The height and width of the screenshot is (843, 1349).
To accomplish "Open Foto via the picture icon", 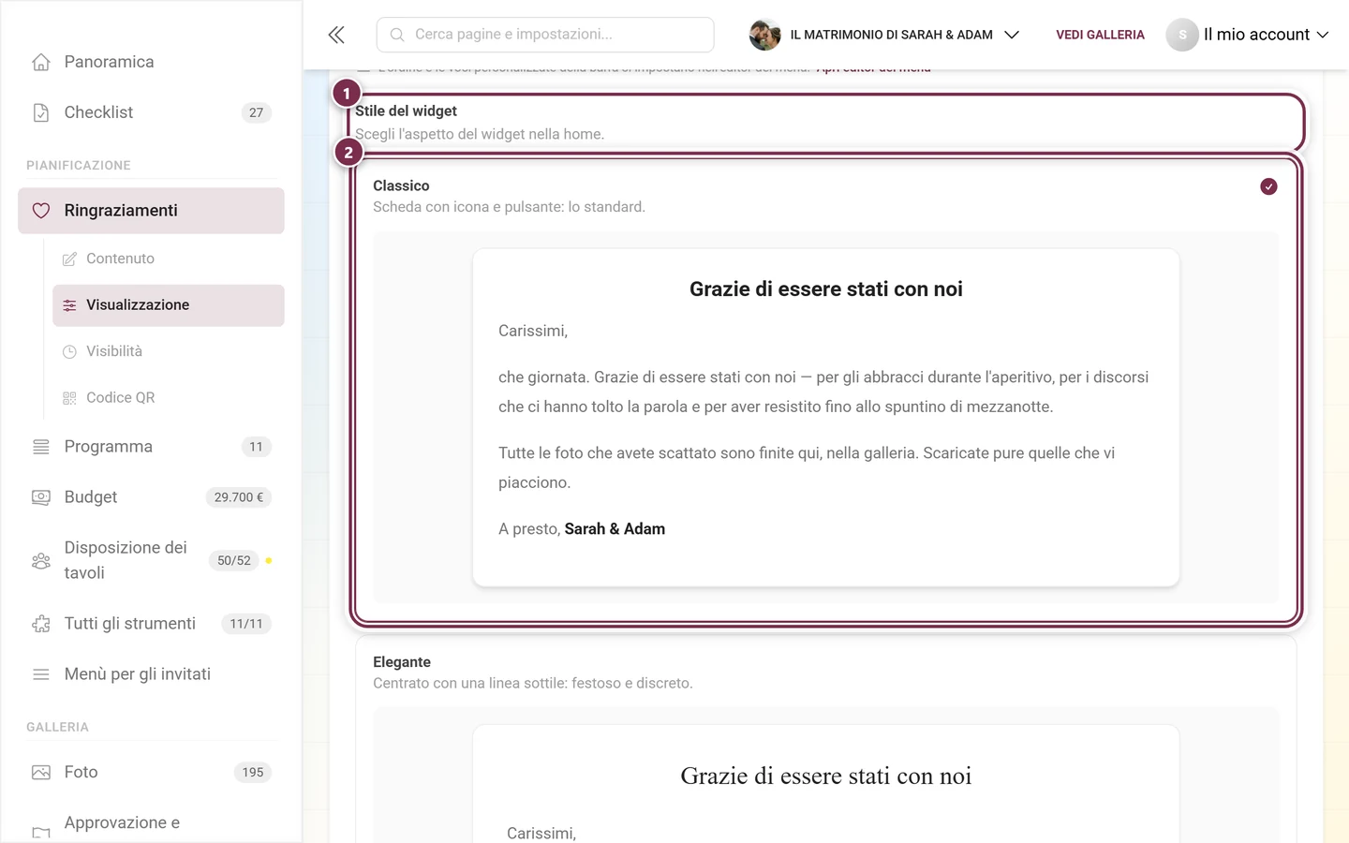I will 41,773.
